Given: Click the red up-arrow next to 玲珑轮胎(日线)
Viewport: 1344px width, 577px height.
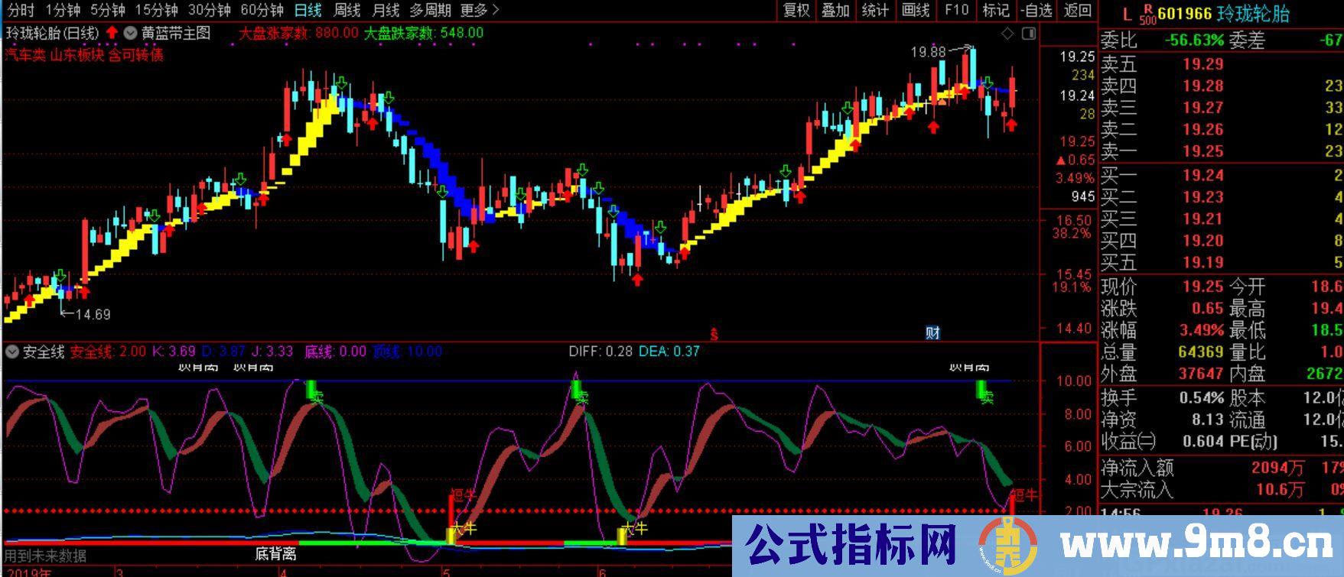Looking at the screenshot, I should 112,33.
